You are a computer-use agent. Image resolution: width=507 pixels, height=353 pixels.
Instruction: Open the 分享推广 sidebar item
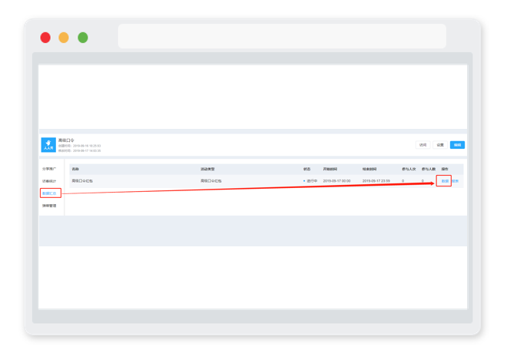coord(49,169)
